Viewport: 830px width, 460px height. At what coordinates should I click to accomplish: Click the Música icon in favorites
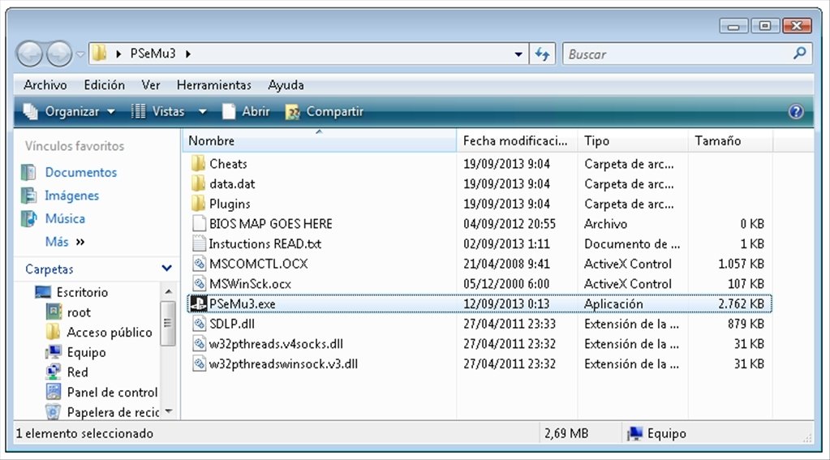point(28,218)
